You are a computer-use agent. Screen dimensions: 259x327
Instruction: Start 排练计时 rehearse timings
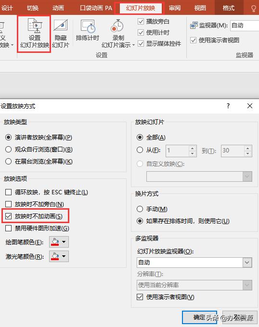point(88,30)
